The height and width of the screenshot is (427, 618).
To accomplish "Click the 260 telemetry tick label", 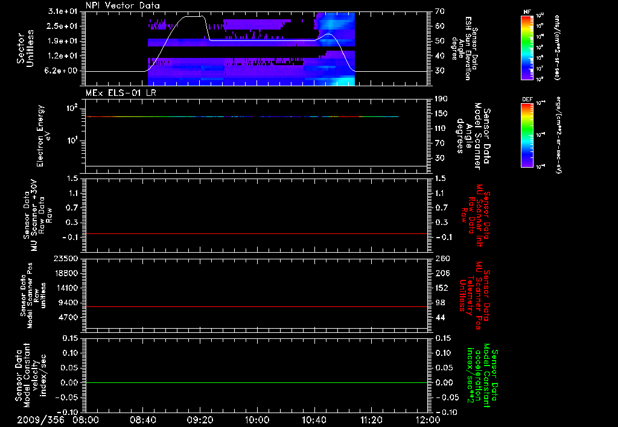I will coord(442,259).
